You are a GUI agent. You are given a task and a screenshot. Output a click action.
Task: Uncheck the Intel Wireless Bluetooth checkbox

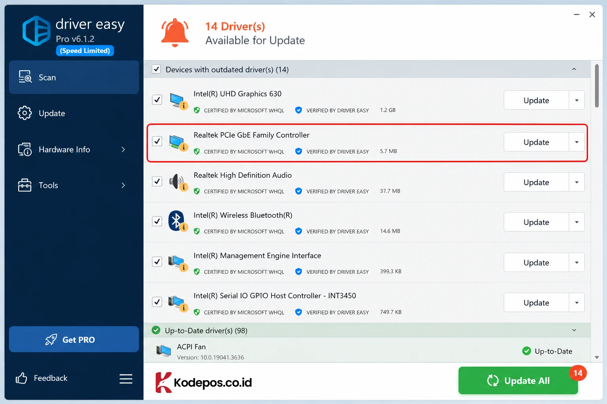click(157, 221)
